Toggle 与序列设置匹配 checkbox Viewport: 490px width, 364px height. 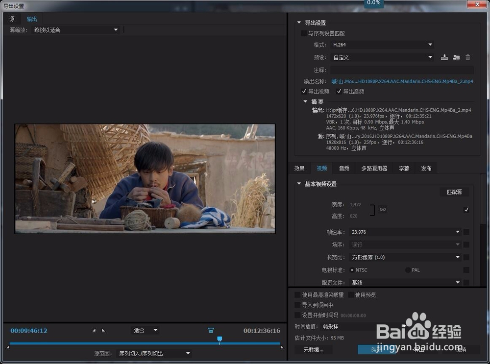pos(303,33)
